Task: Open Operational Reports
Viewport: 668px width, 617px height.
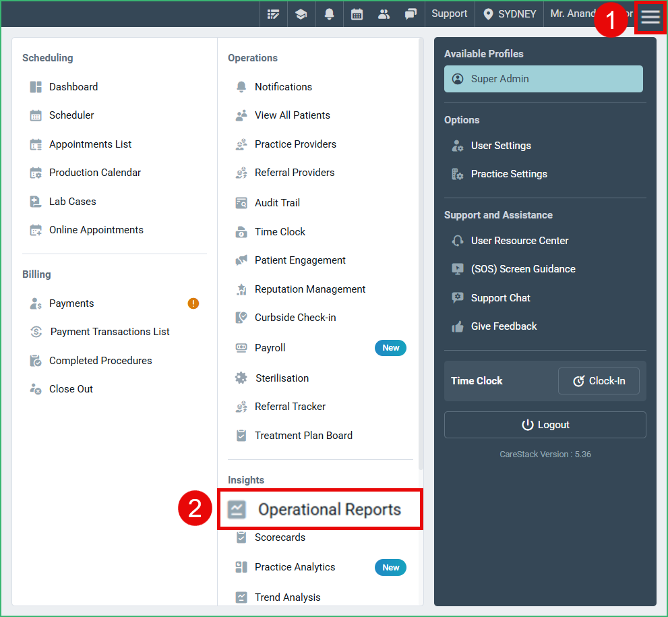Action: (320, 509)
